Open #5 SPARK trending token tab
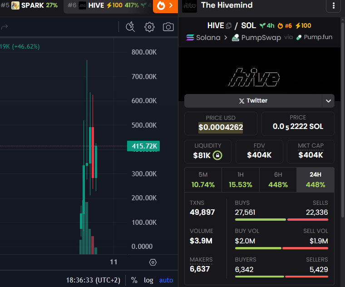The image size is (345, 287). point(30,5)
